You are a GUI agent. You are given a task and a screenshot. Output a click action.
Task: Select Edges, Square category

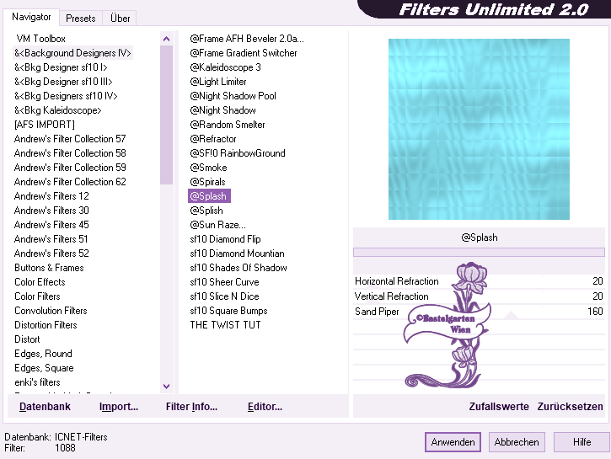pos(44,368)
